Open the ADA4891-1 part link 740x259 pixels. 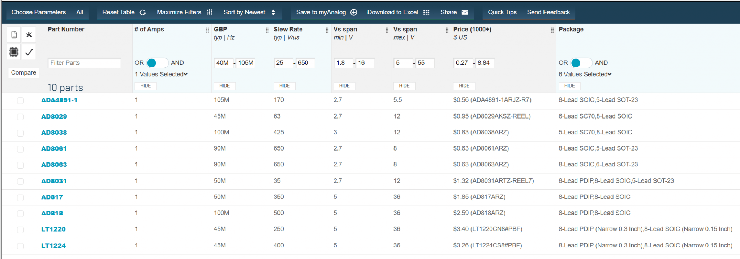pyautogui.click(x=59, y=100)
